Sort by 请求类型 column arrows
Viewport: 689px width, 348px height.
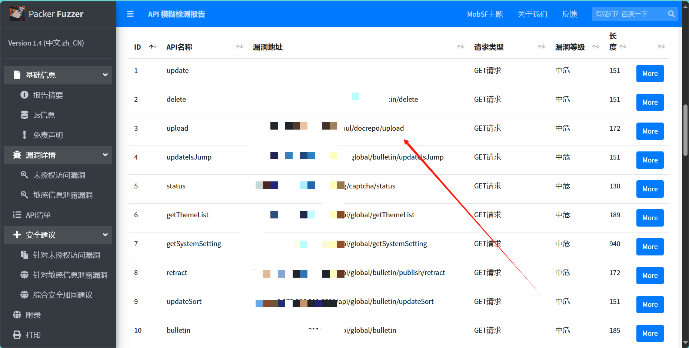pos(542,47)
